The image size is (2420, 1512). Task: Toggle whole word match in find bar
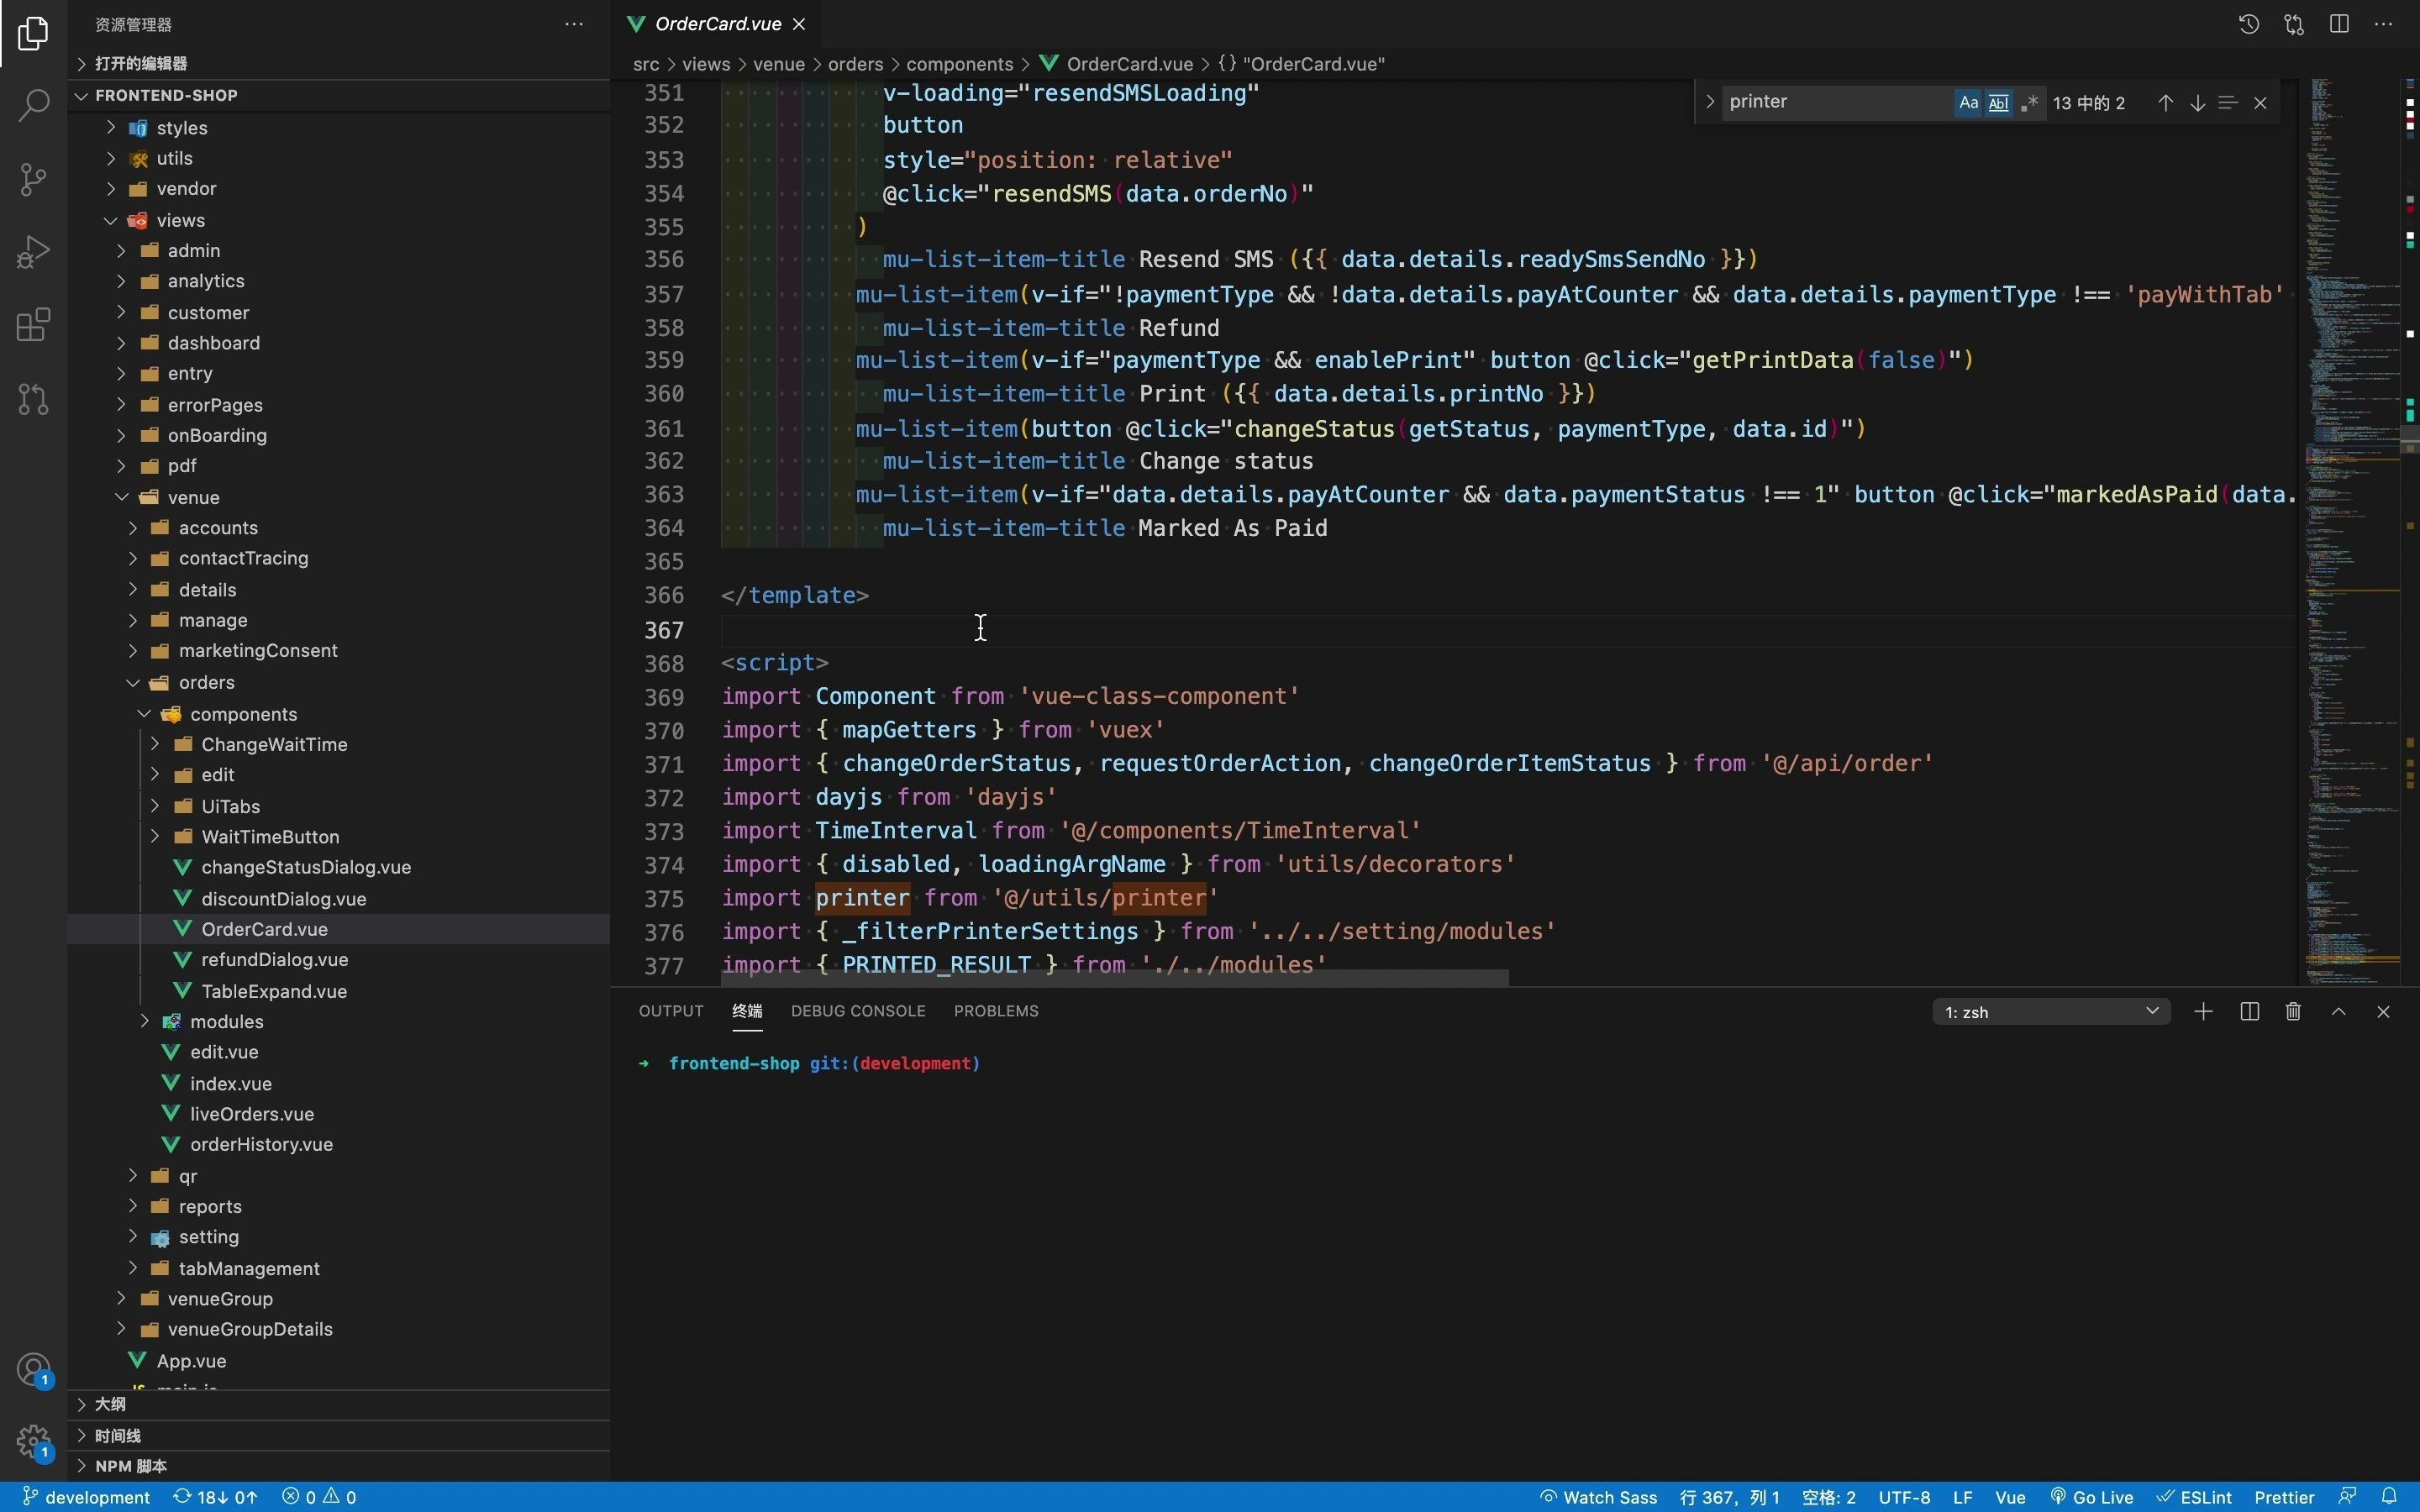click(1996, 101)
